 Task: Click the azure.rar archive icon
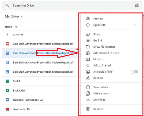7,34
